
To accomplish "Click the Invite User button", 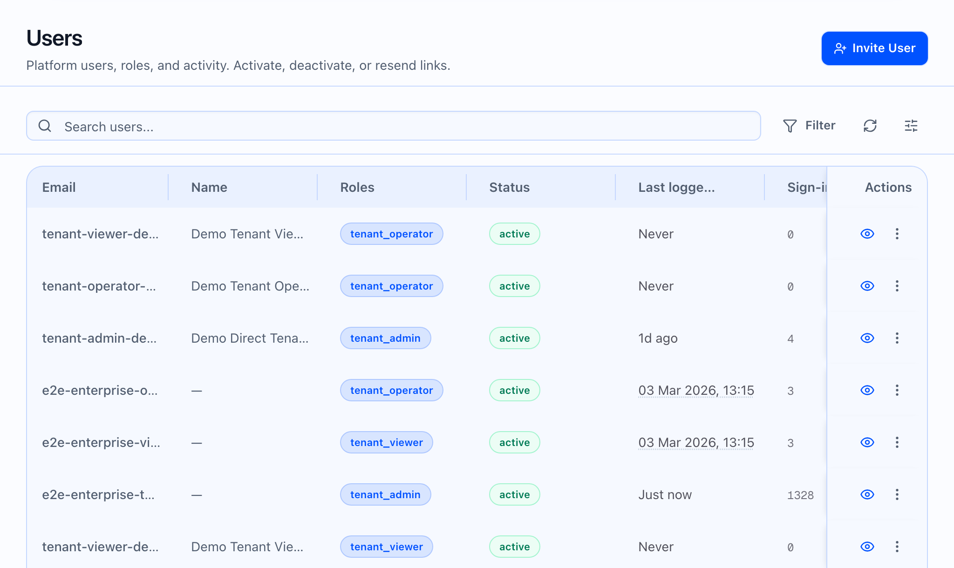I will coord(874,48).
